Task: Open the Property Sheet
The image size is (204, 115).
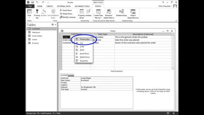Action: click(x=82, y=14)
